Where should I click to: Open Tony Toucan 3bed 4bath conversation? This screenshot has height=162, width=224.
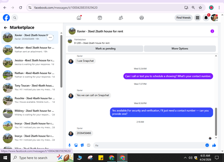tap(30, 88)
